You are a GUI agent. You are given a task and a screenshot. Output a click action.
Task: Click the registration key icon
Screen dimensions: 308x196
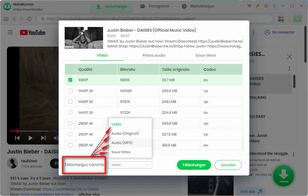[257, 6]
